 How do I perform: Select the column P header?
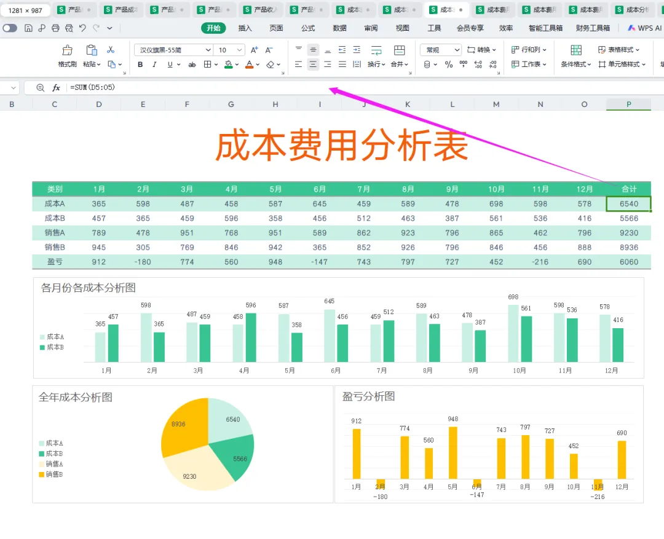tap(628, 104)
